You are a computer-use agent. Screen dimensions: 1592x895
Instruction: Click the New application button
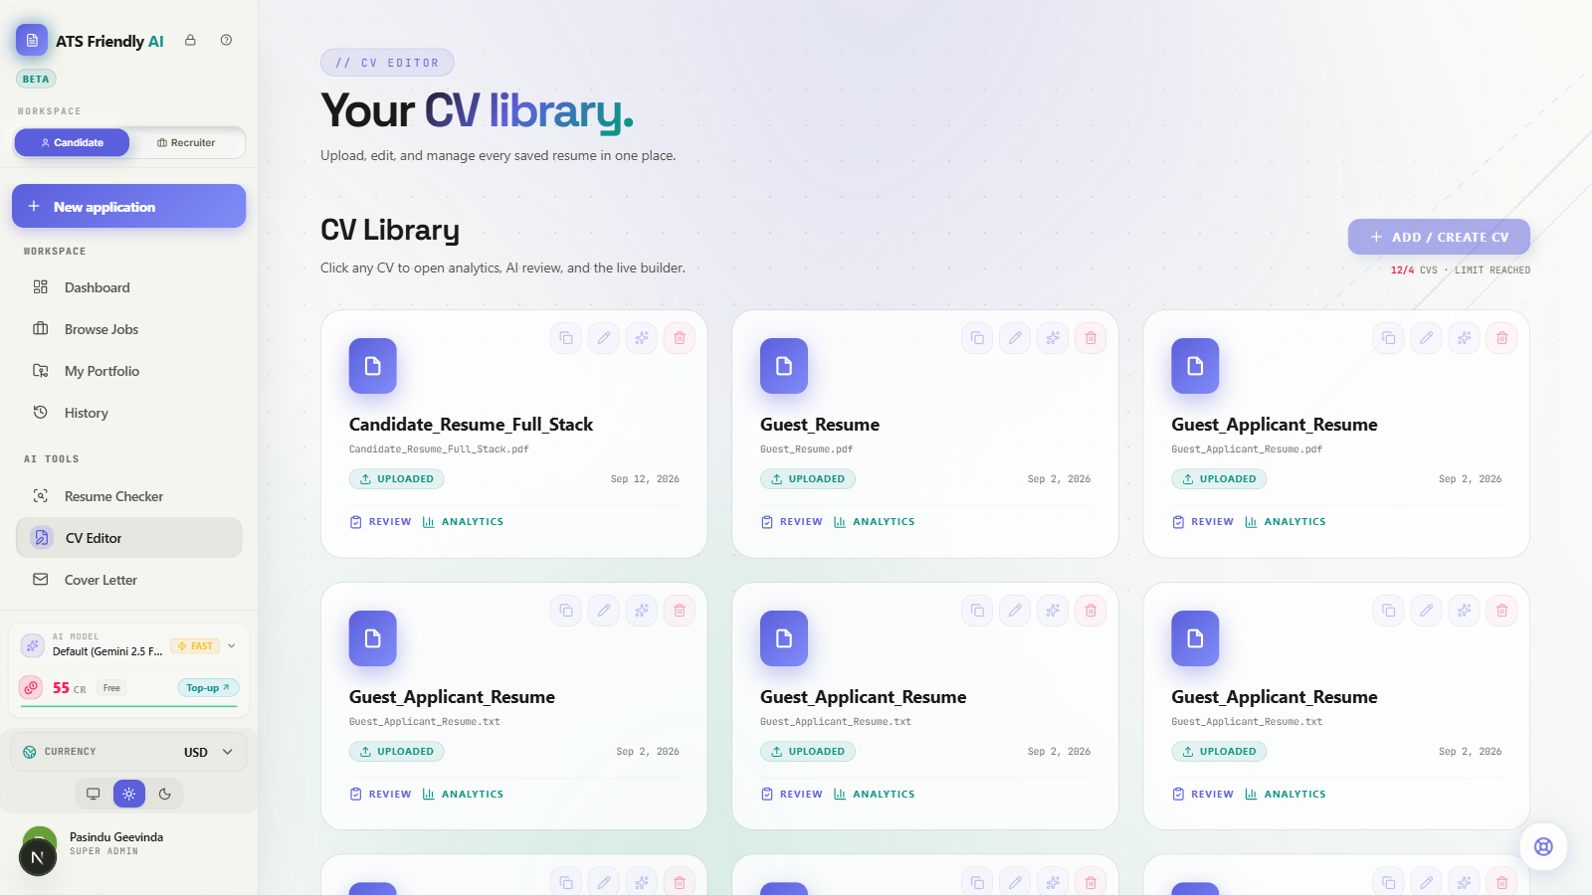click(128, 206)
